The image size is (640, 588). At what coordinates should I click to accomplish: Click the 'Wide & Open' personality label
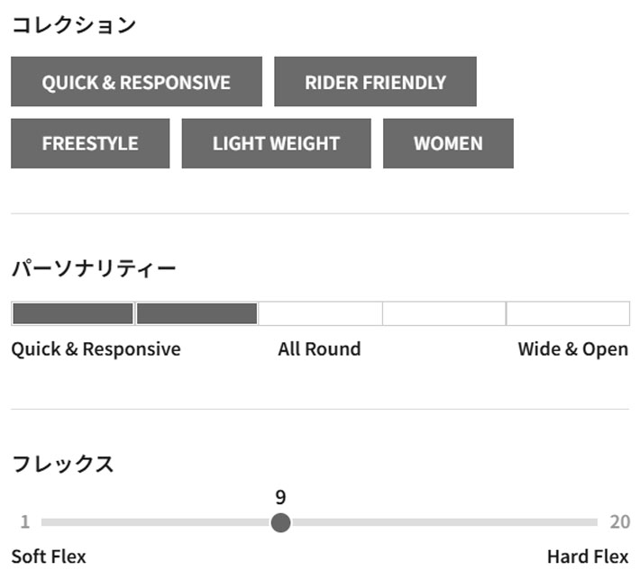(572, 349)
